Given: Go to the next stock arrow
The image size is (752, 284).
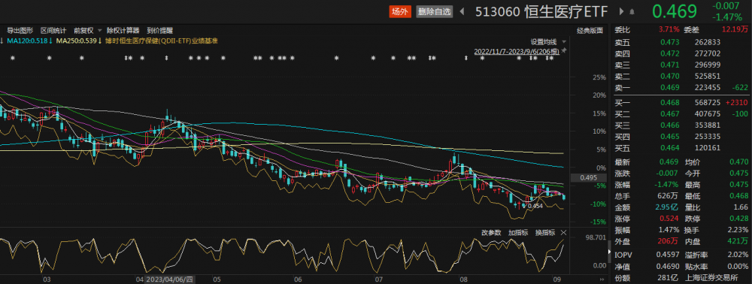Looking at the screenshot, I should (622, 12).
